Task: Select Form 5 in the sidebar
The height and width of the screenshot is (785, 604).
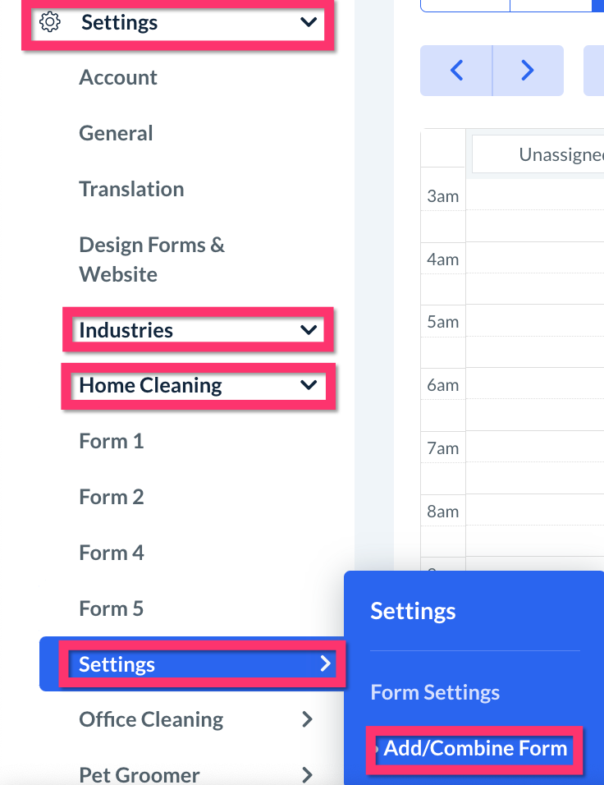Action: pos(111,609)
